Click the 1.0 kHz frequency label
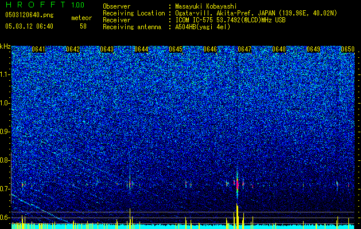This screenshot has height=229, width=361. pyautogui.click(x=5, y=103)
